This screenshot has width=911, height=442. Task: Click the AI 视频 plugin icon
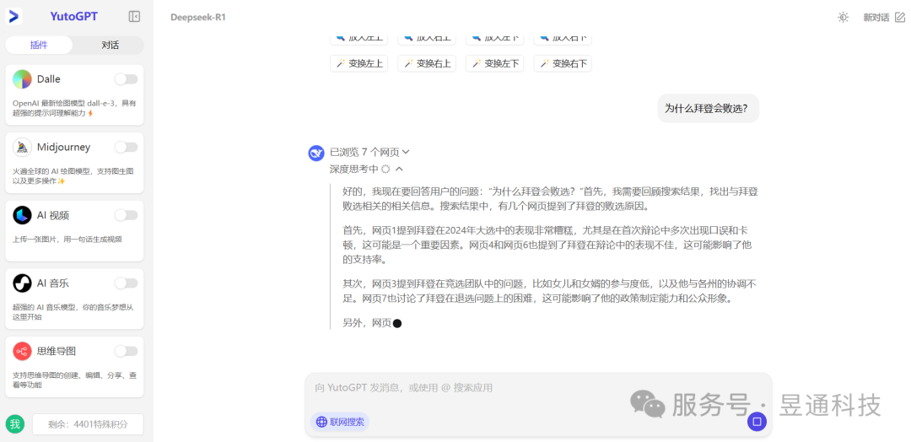tap(22, 215)
